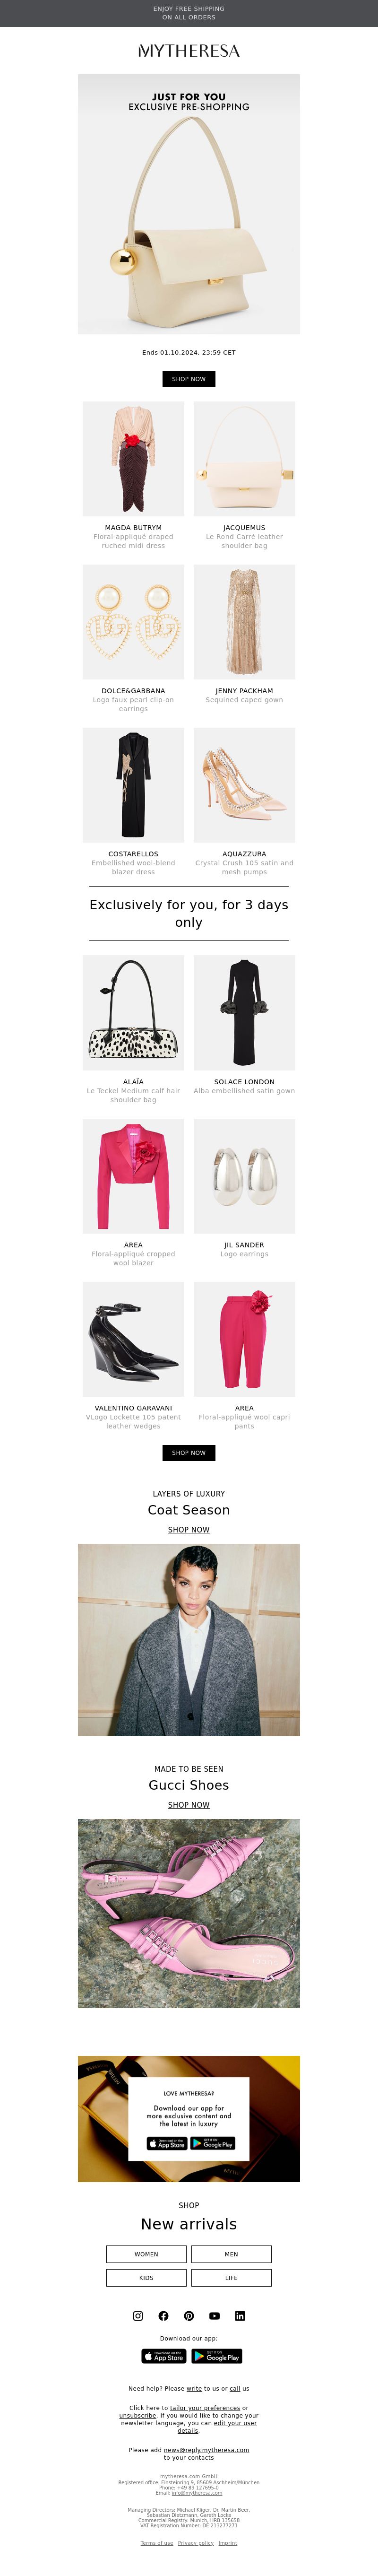The width and height of the screenshot is (378, 2576).
Task: Click the App Store badge under 'Download our app'
Action: [164, 2355]
